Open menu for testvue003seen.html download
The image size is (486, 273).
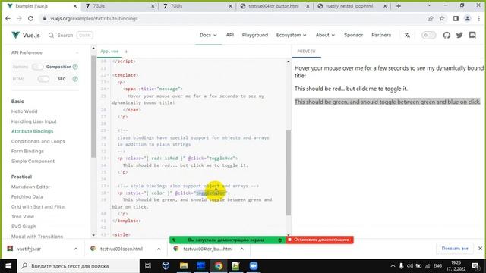coord(159,249)
